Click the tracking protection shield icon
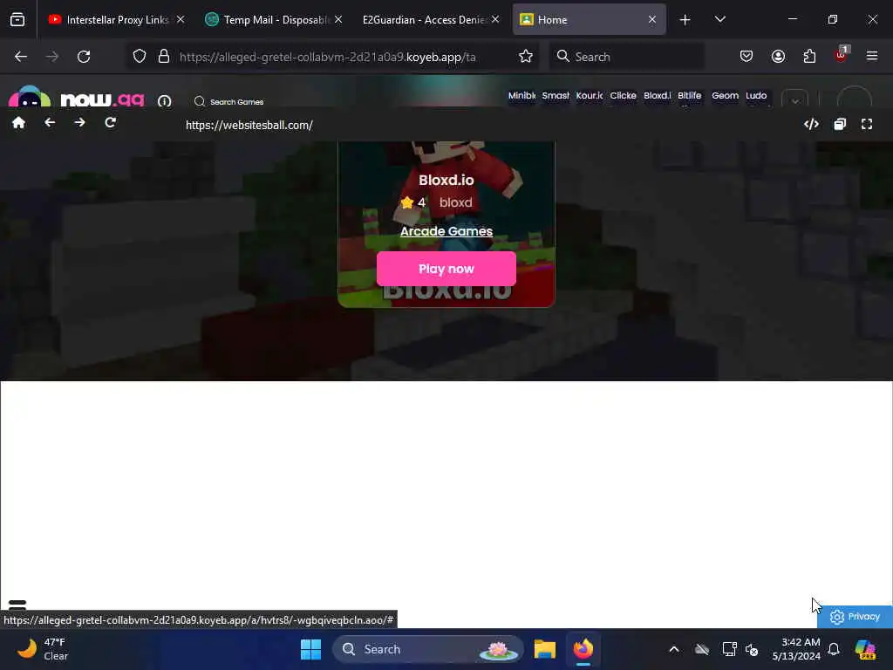Viewport: 893px width, 670px height. pos(140,57)
